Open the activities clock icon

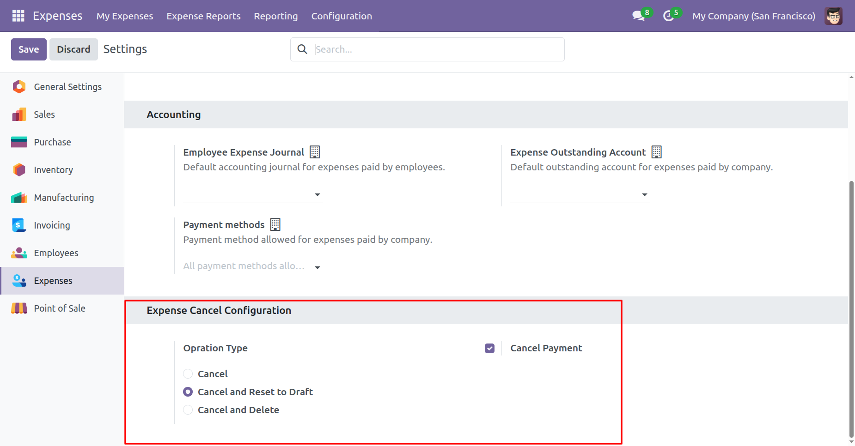[x=668, y=16]
